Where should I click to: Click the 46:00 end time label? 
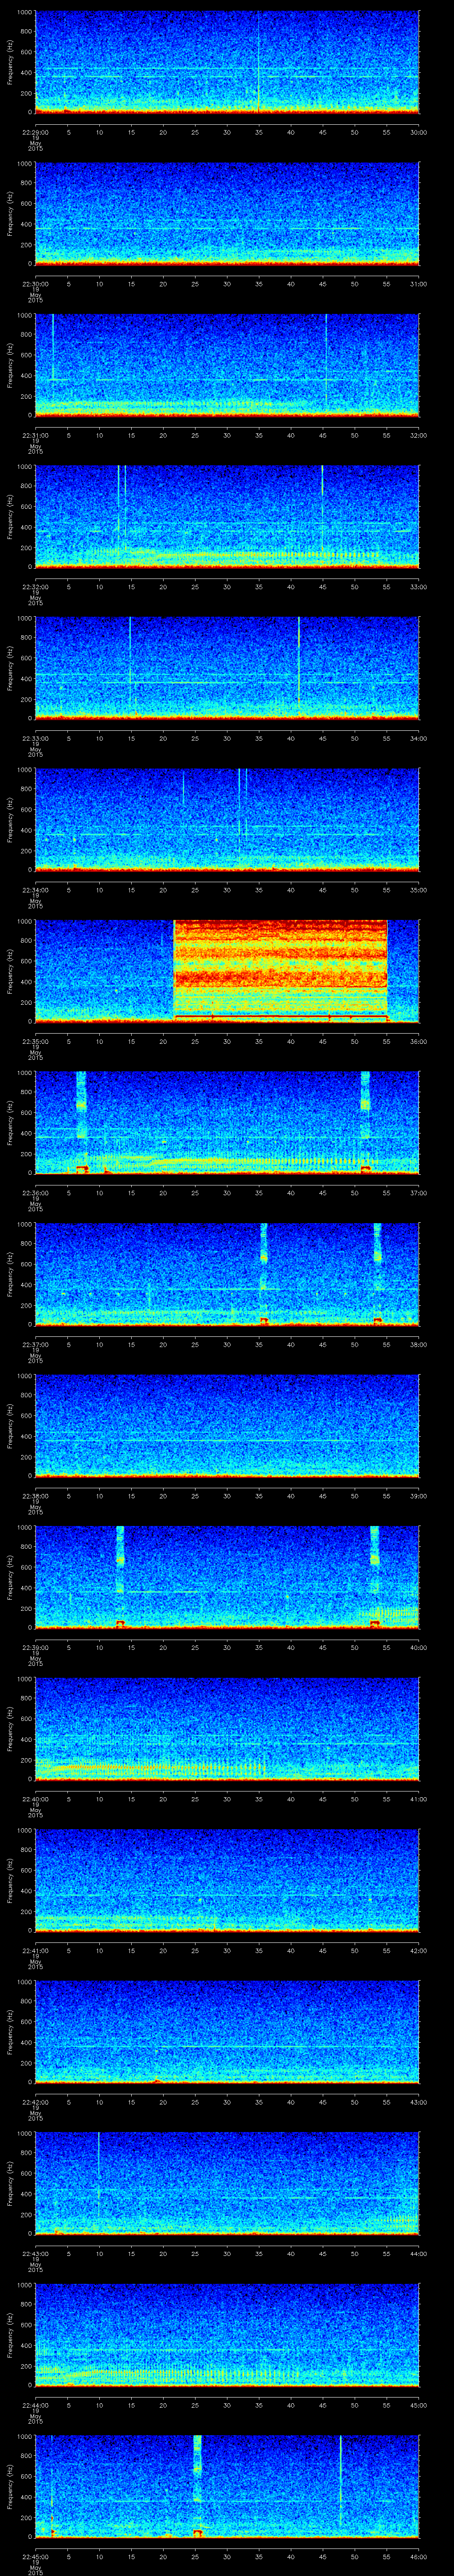coord(419,2556)
